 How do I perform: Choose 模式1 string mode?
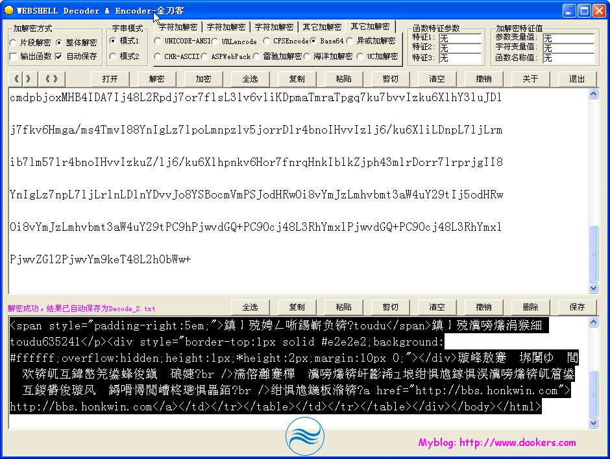125,40
